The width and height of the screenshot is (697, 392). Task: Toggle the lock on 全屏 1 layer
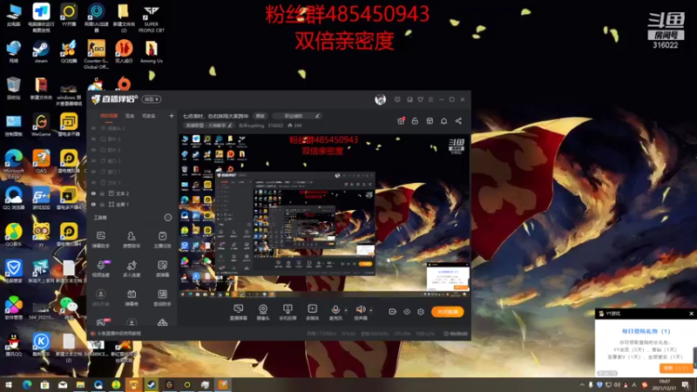pos(102,205)
